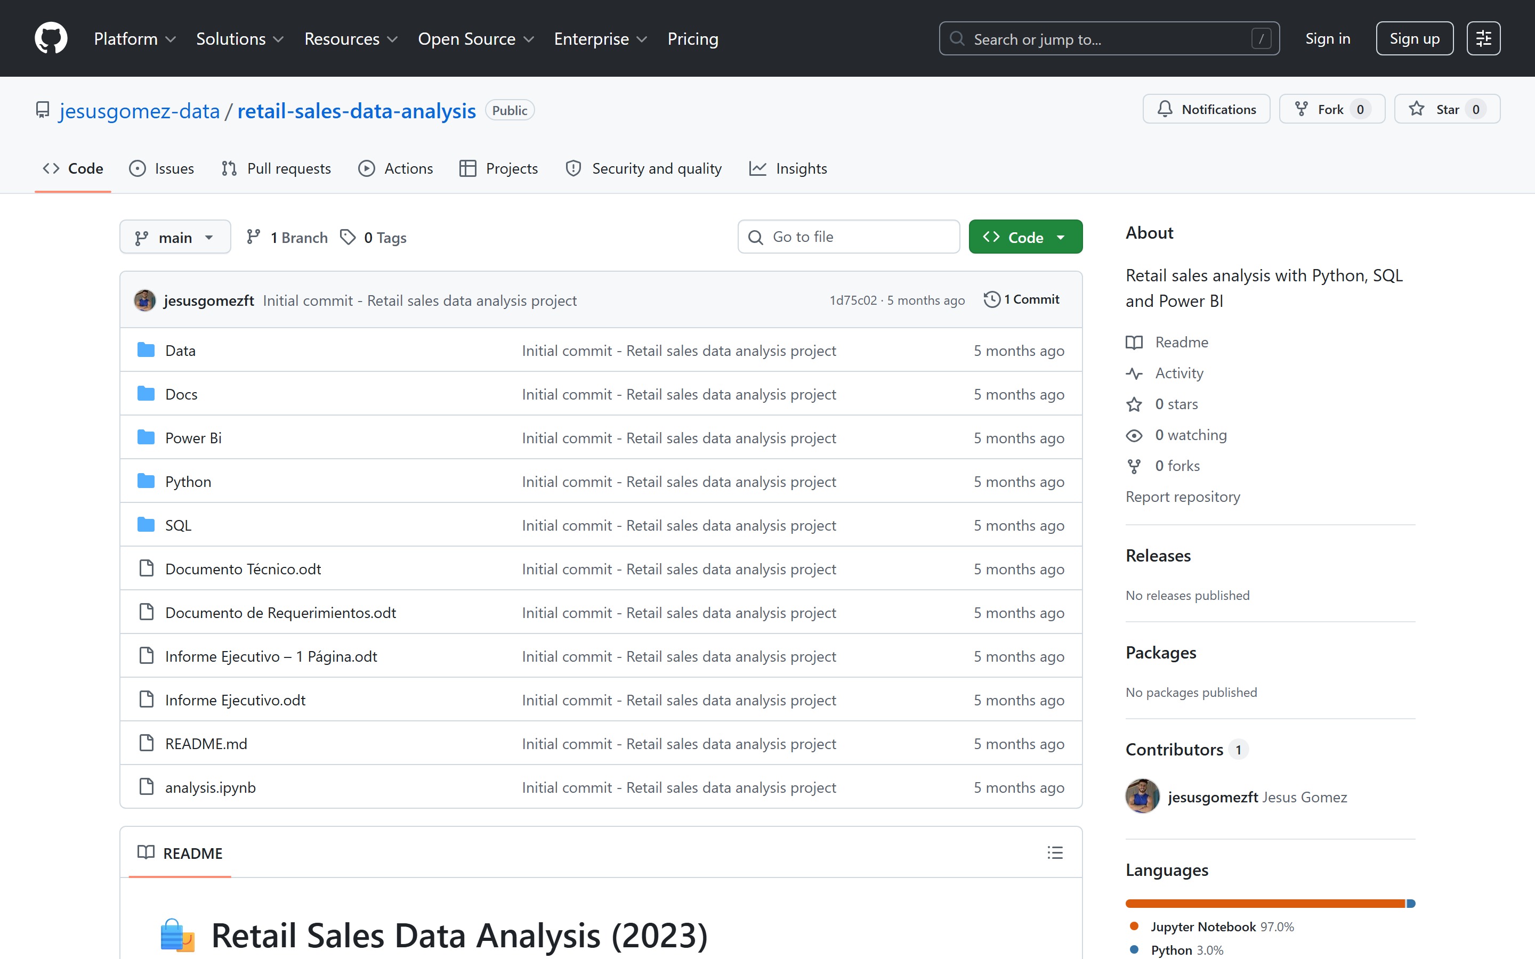Switch to the Projects tab

pyautogui.click(x=498, y=168)
